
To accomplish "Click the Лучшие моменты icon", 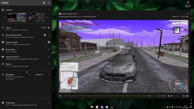I will [x=3, y=57].
